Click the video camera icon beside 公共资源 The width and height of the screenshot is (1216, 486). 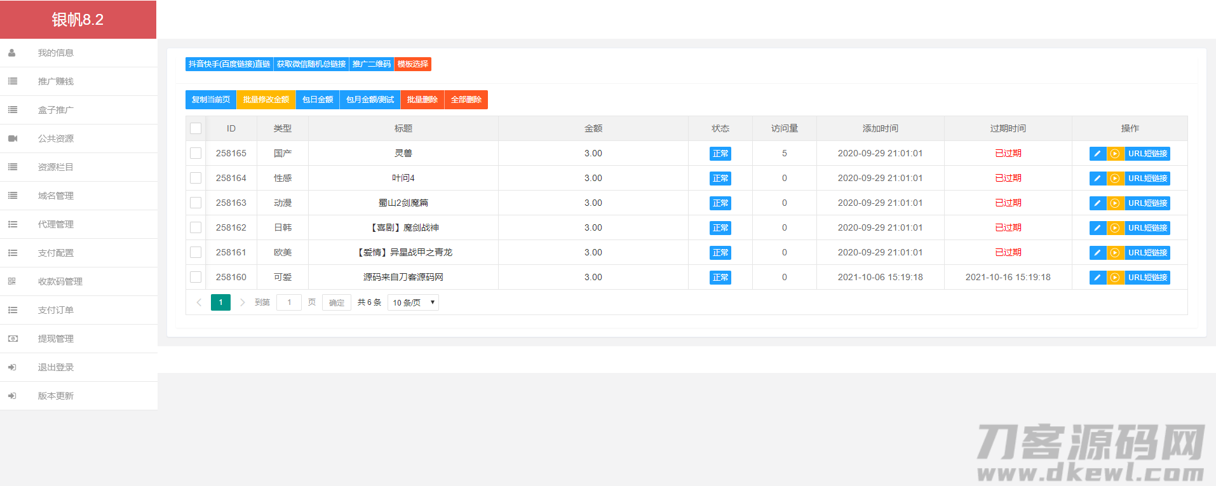(x=13, y=138)
